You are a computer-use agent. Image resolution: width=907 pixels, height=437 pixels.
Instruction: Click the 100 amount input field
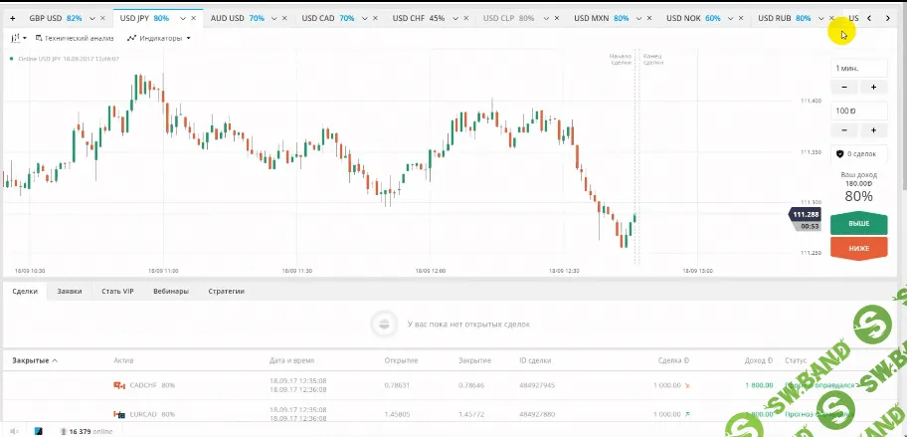858,110
